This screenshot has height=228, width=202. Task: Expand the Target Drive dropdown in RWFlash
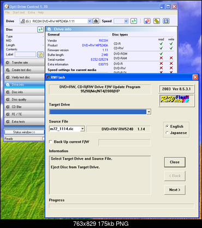coord(149,112)
